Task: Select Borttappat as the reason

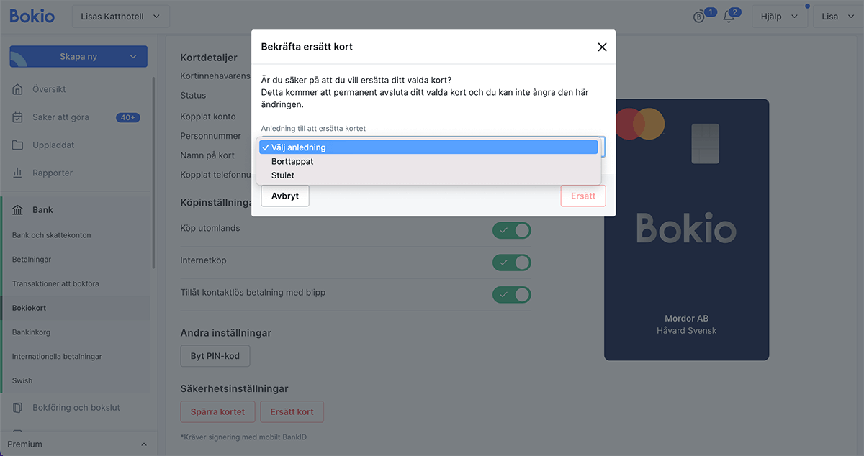Action: pyautogui.click(x=292, y=162)
